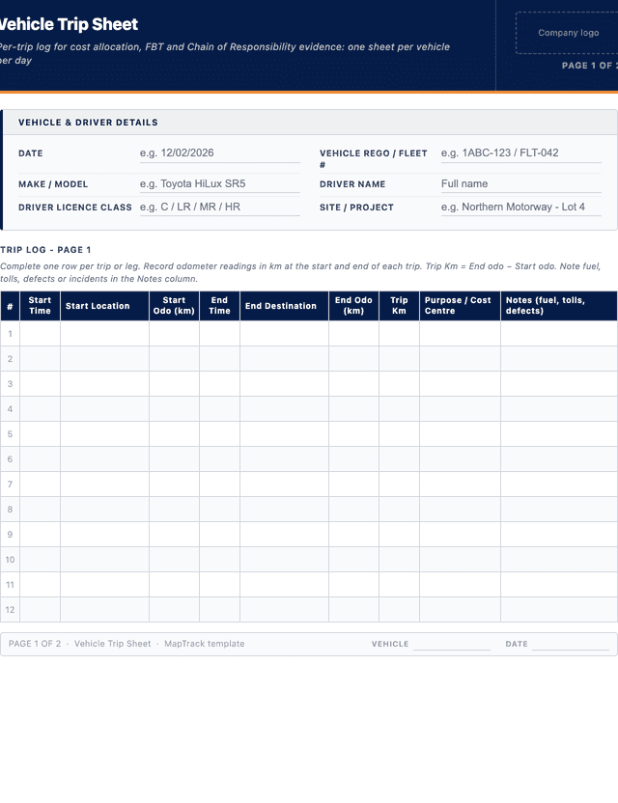Viewport: 618px width, 803px height.
Task: Select the Vehicle & Driver Details heading
Action: coord(88,123)
